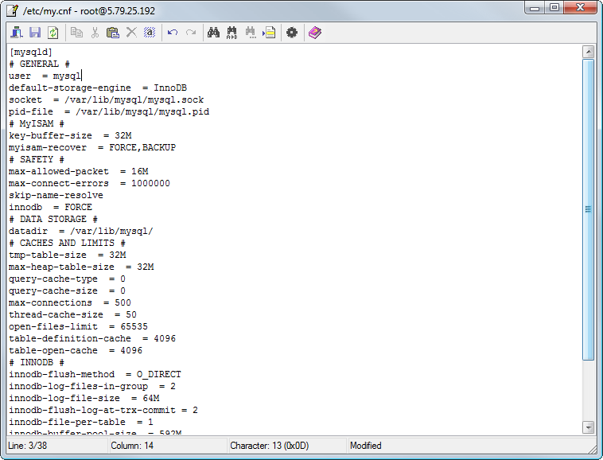Click 'myisam-recover = FORCE,BACKUP' line

[92, 147]
